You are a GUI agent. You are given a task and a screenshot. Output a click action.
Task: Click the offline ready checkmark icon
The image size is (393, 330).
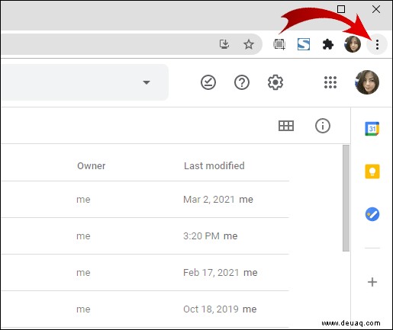208,82
